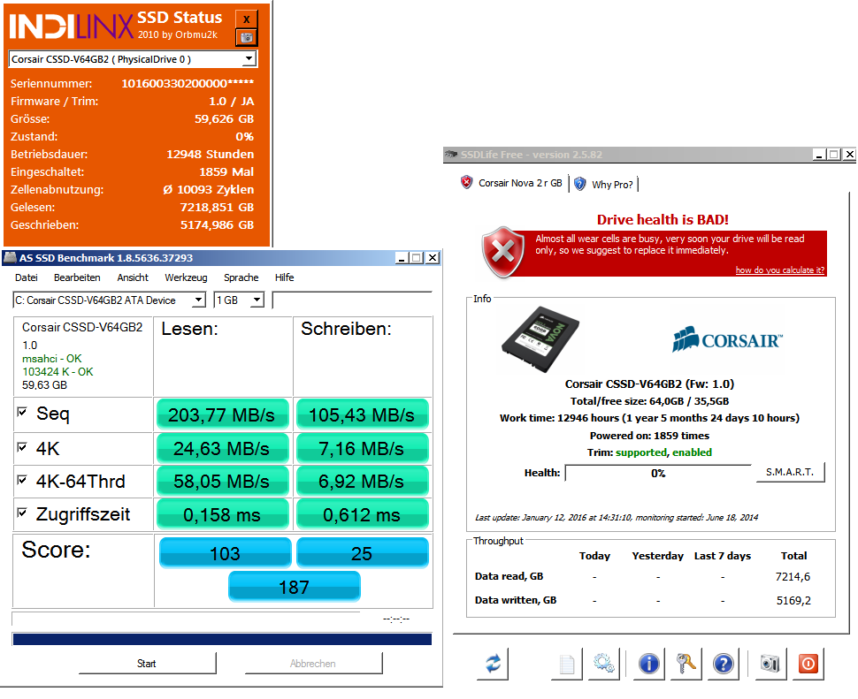Click the Seq write result 105,43 MB/s
Viewport: 858px width, 699px height.
[362, 414]
